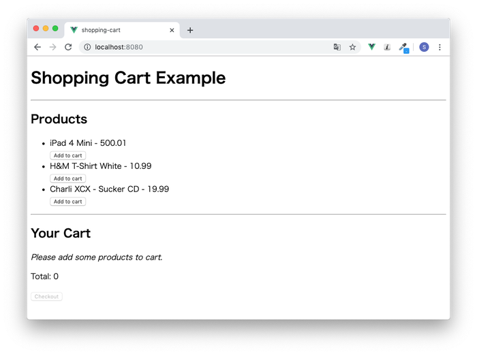Add Charli XCX Sucker CD to cart
This screenshot has height=355, width=477.
[x=68, y=202]
